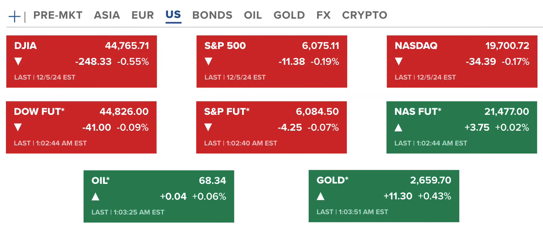Open the OIL tab in the navigation

[253, 15]
